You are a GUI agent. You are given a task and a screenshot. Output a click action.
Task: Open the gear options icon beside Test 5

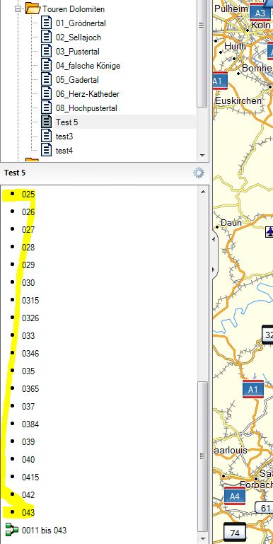pos(199,173)
